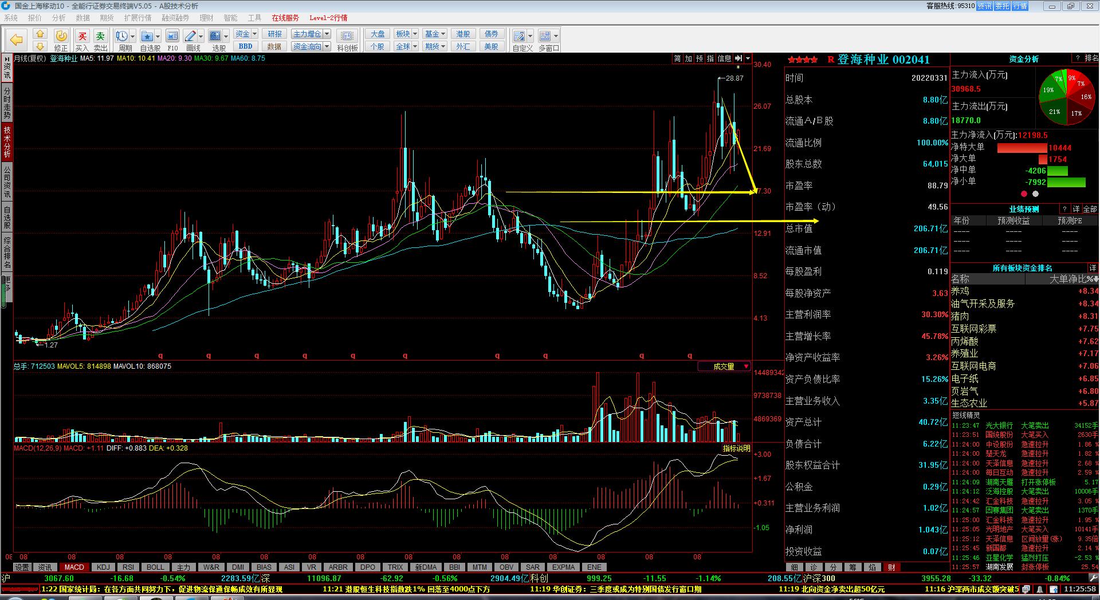Expand the 周期 period dropdown arrow

click(132, 36)
